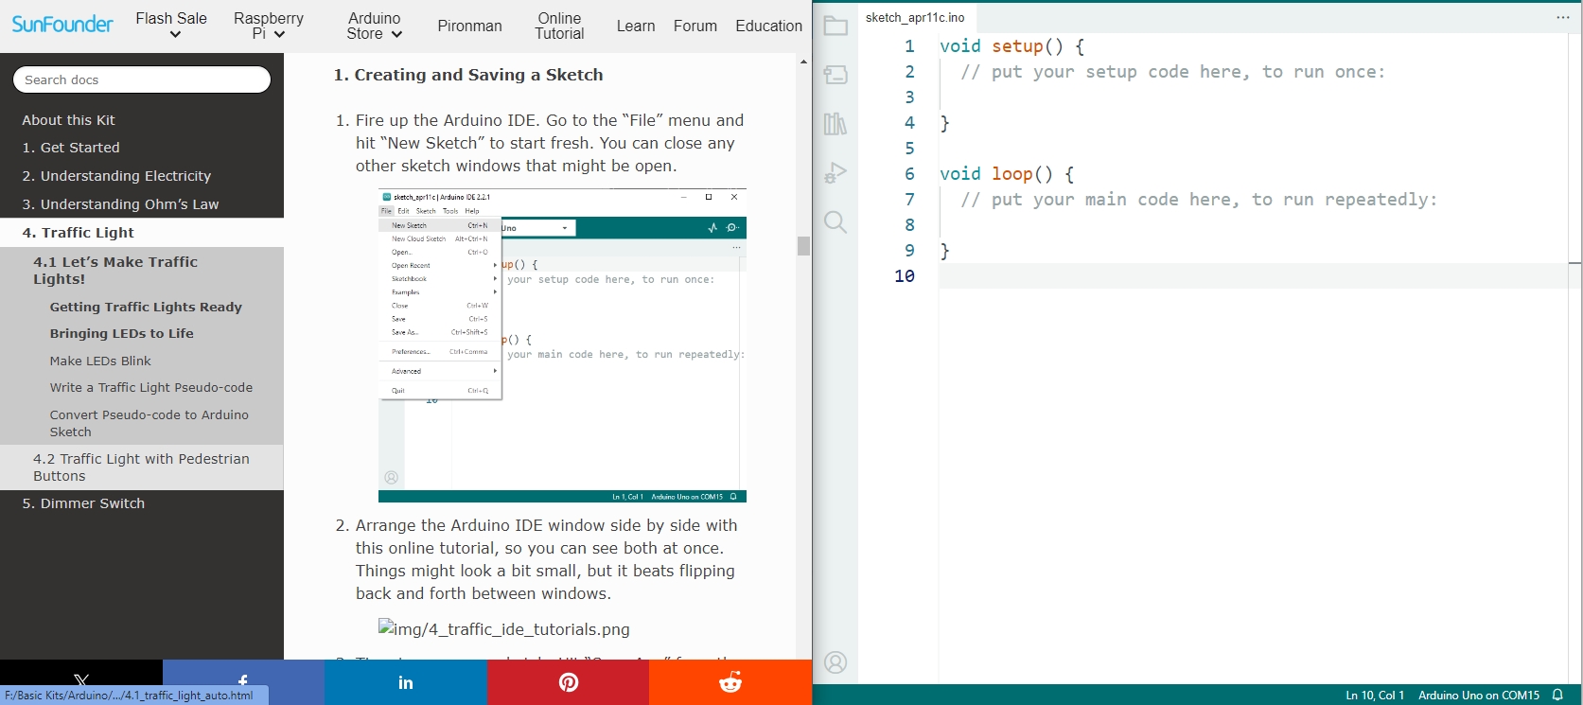Image resolution: width=1583 pixels, height=705 pixels.
Task: Expand the Raspberry Pi dropdown menu
Action: point(269,26)
